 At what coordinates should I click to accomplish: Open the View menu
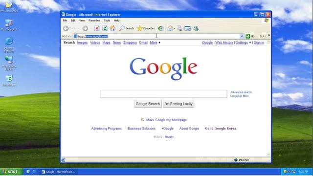coord(82,21)
